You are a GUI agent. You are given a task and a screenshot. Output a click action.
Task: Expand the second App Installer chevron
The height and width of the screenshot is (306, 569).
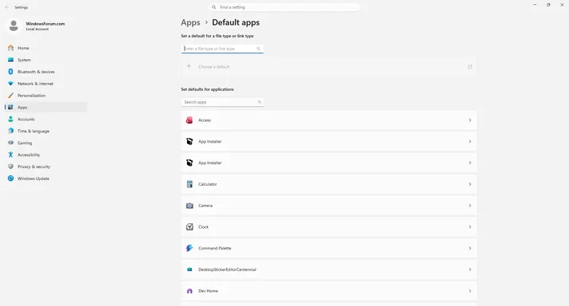(x=470, y=163)
